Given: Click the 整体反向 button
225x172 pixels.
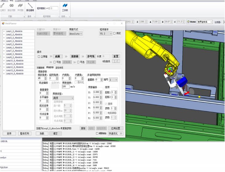Looking at the screenshot, I should tap(25, 133).
